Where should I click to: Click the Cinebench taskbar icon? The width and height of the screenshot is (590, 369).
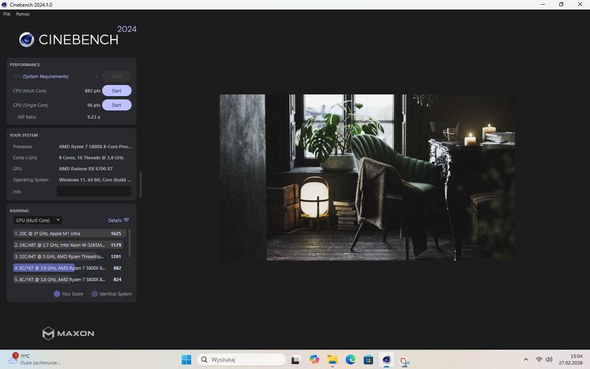pos(386,360)
